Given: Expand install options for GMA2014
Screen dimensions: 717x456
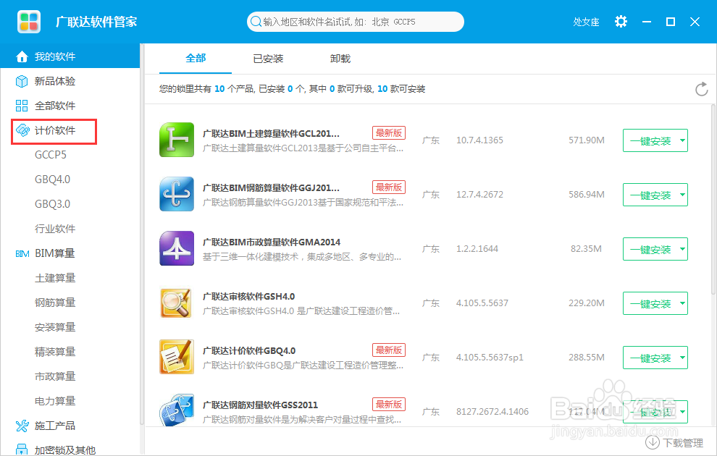Looking at the screenshot, I should [x=682, y=250].
